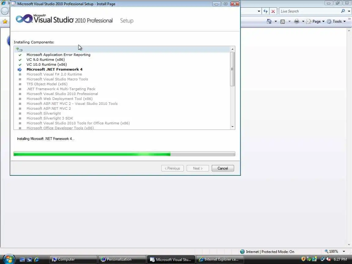The width and height of the screenshot is (352, 264).
Task: Click the taskbar clock showing 6:27 PM
Action: 340,259
